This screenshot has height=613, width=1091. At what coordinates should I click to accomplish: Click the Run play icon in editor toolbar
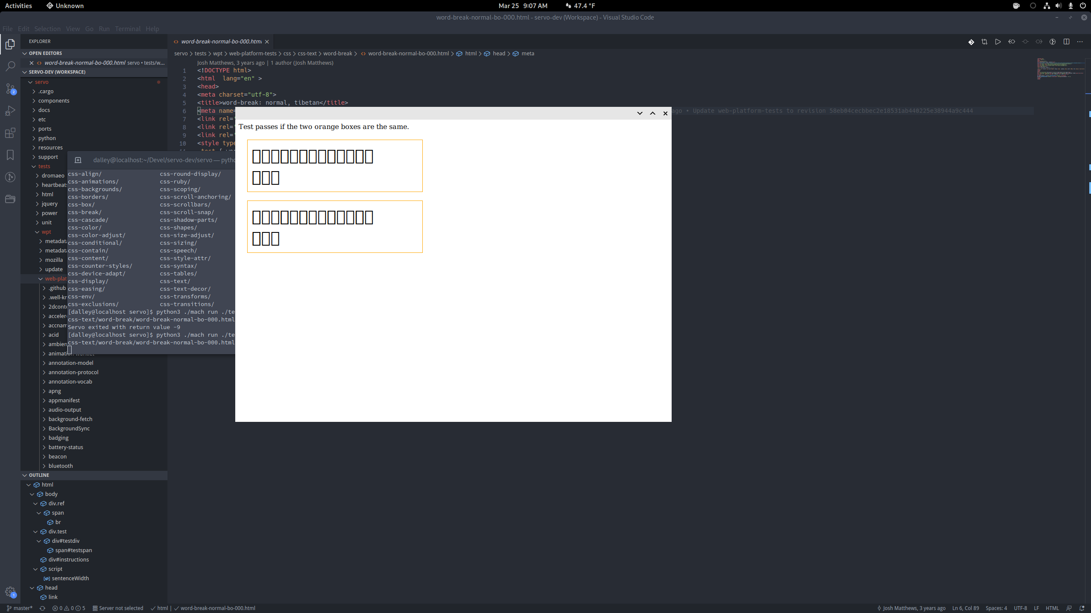[x=998, y=42]
